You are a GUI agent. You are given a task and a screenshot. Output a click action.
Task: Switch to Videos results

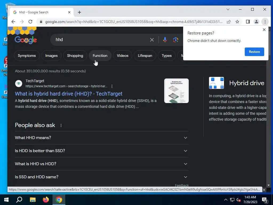[x=123, y=56]
